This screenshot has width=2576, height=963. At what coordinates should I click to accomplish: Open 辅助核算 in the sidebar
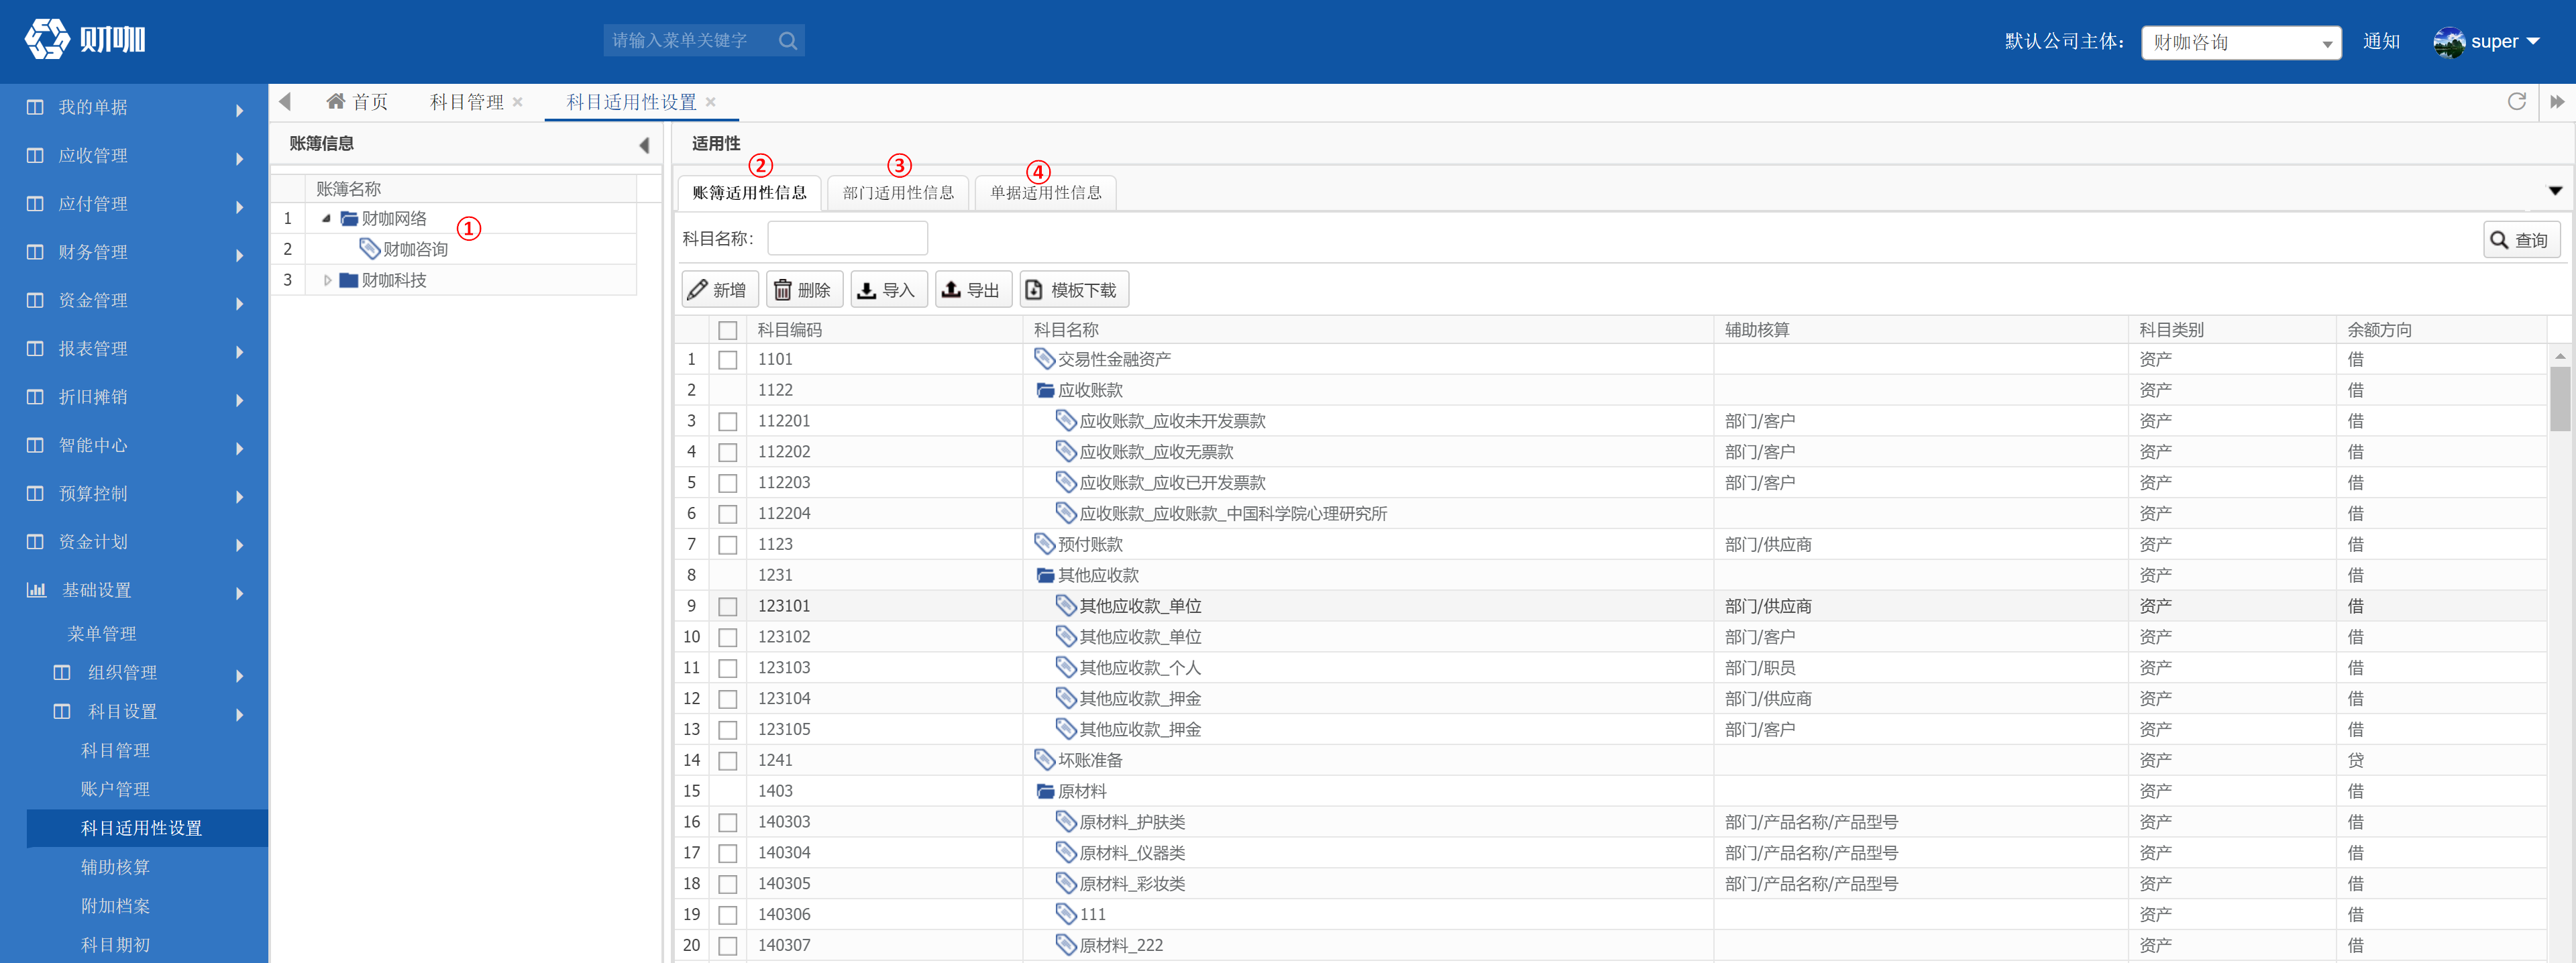click(115, 867)
